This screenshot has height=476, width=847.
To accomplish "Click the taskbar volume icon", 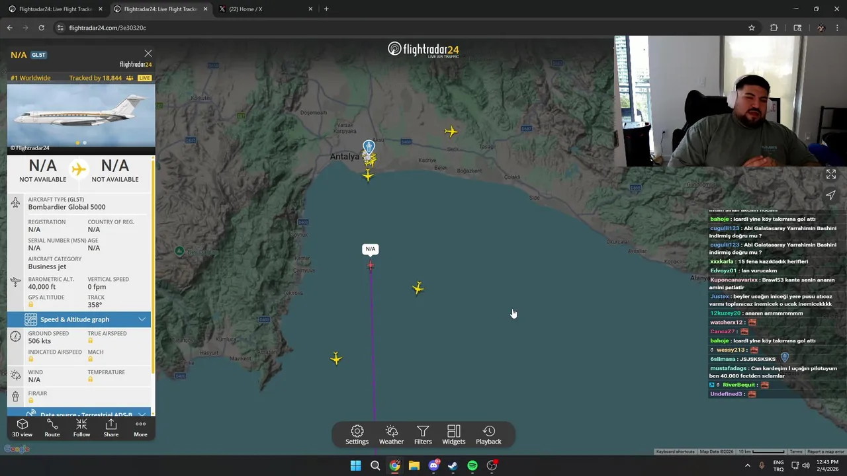I will (806, 465).
